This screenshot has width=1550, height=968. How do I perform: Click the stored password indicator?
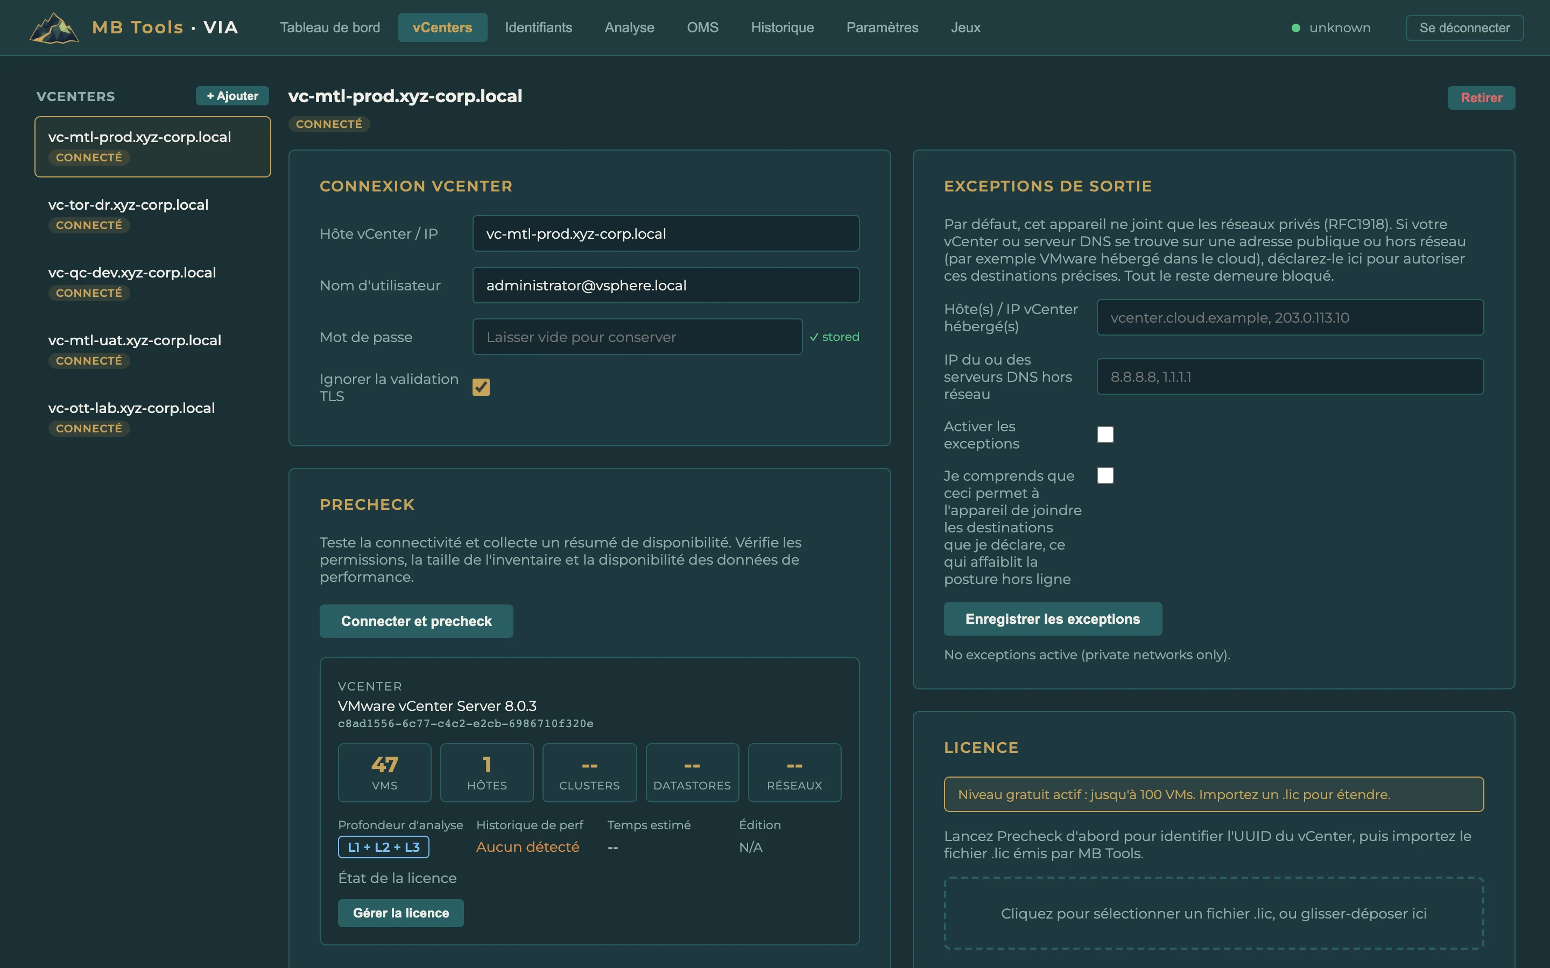[x=834, y=337]
